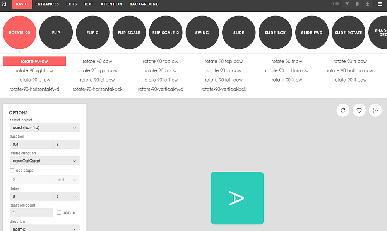
Task: Choose the rotate-90-top-ccw variation
Action: (x=224, y=61)
